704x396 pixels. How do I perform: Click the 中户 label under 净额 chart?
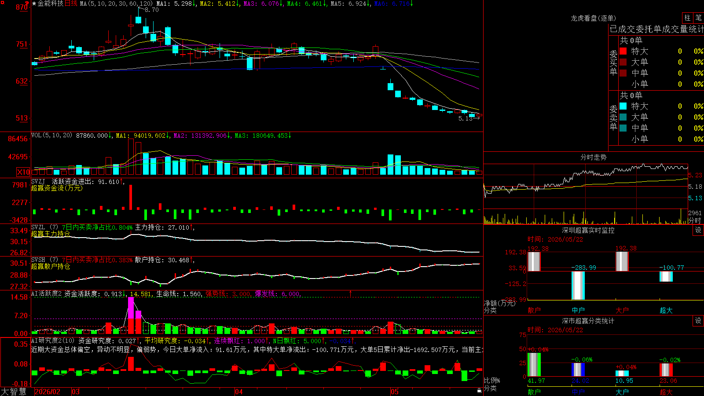578,310
